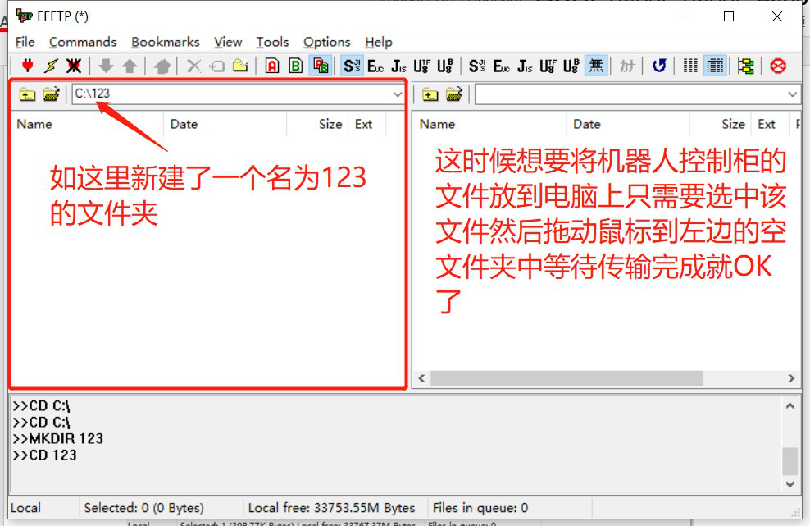The height and width of the screenshot is (526, 810).
Task: Click the Download arrow icon
Action: [107, 66]
